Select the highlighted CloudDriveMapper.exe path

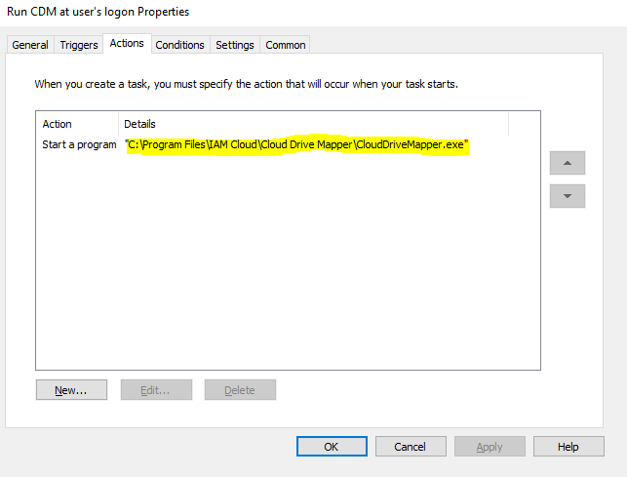296,144
